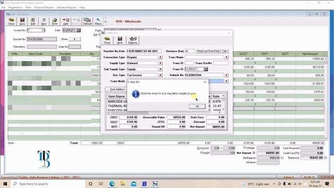The height and width of the screenshot is (188, 334).
Task: Open the Sub Supply Type dropdown arrow
Action: point(160,69)
